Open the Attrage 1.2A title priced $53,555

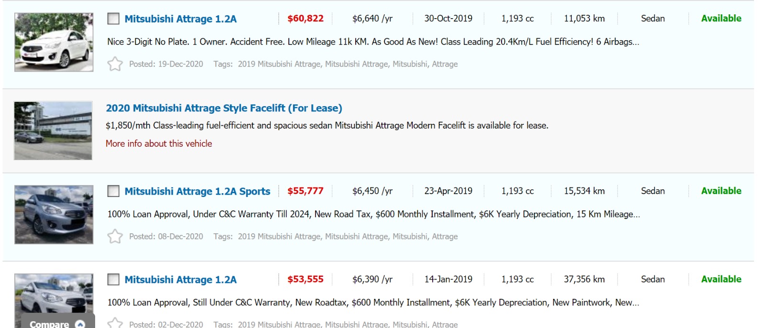pyautogui.click(x=180, y=280)
